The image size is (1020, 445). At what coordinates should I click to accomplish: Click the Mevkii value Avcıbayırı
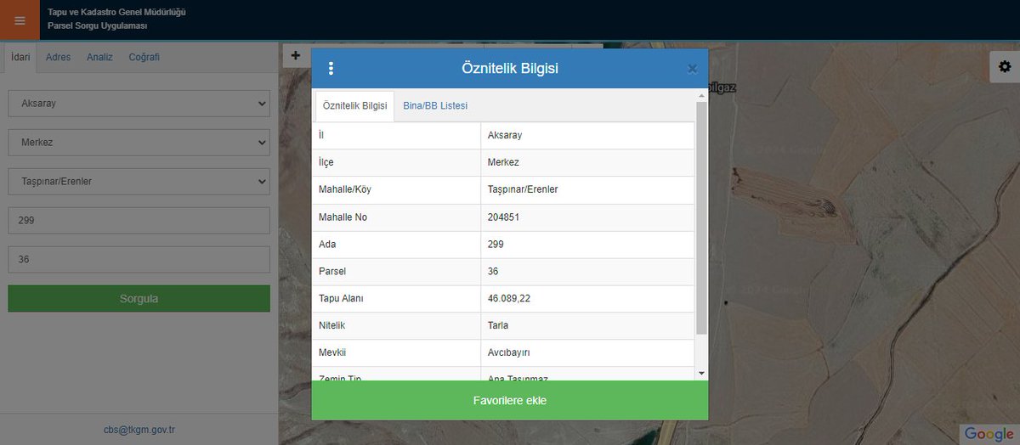[x=509, y=353]
